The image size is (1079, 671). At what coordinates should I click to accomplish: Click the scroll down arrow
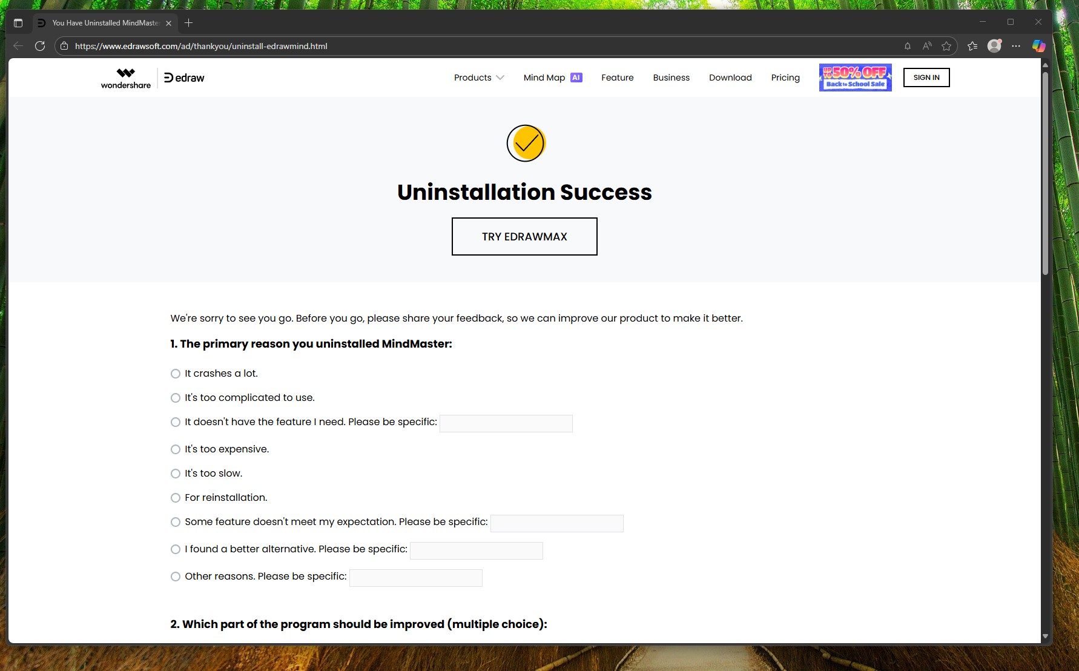[x=1045, y=636]
